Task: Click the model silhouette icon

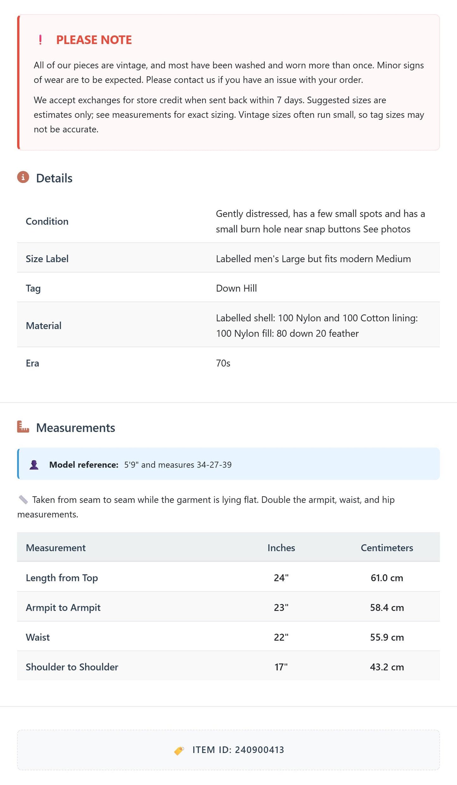Action: 34,465
